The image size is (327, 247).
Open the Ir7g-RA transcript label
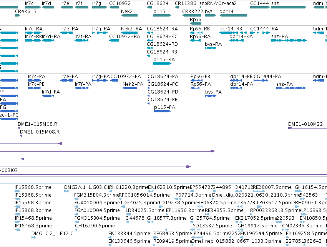pos(101,28)
